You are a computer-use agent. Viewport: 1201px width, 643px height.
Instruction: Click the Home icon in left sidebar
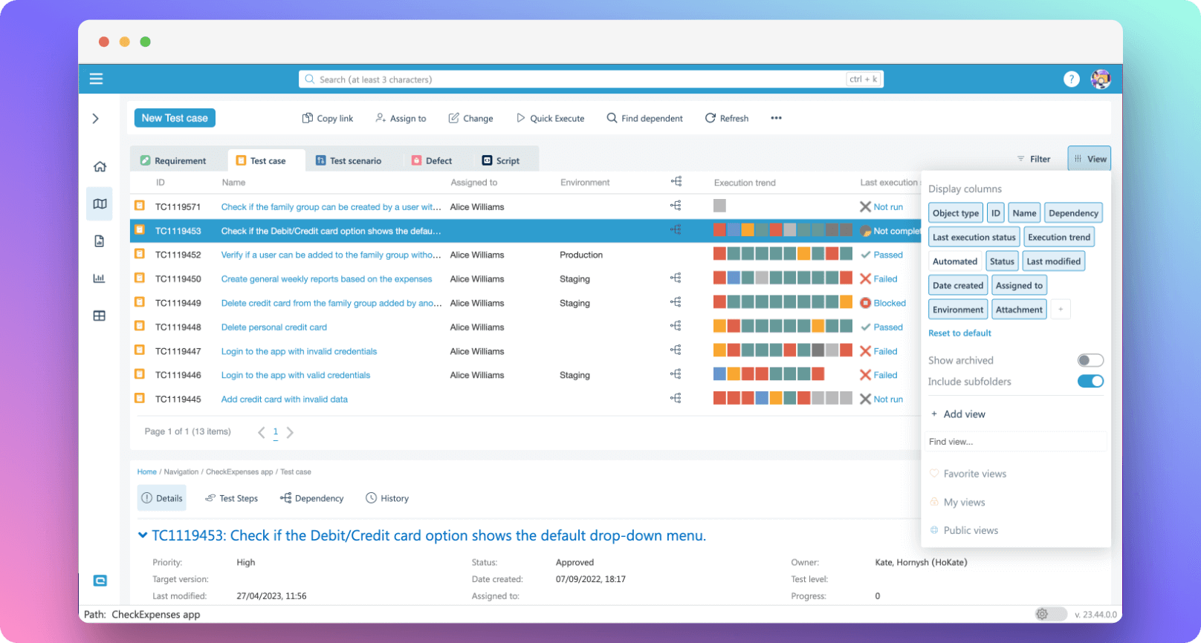[x=100, y=167]
